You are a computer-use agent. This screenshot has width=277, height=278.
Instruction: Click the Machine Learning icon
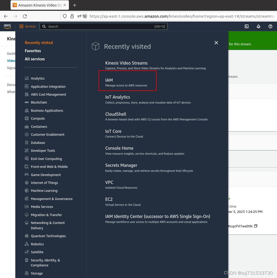(27, 191)
